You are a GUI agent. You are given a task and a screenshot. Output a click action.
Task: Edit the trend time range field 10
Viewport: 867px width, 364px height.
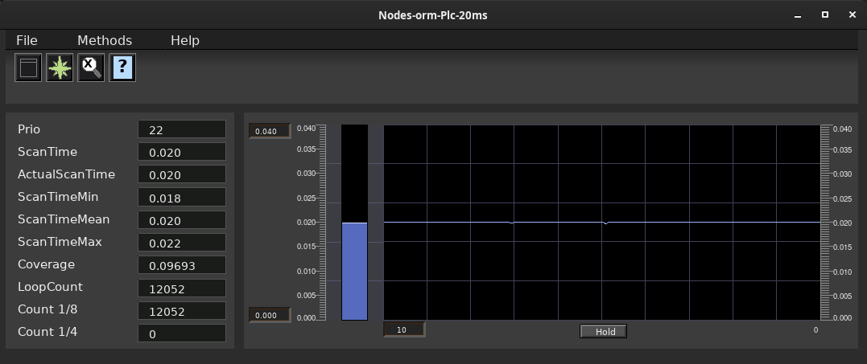[404, 329]
